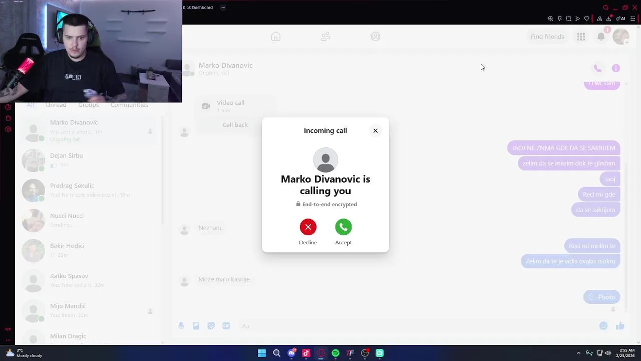
Task: Close the Incoming call dialog
Action: [x=376, y=130]
